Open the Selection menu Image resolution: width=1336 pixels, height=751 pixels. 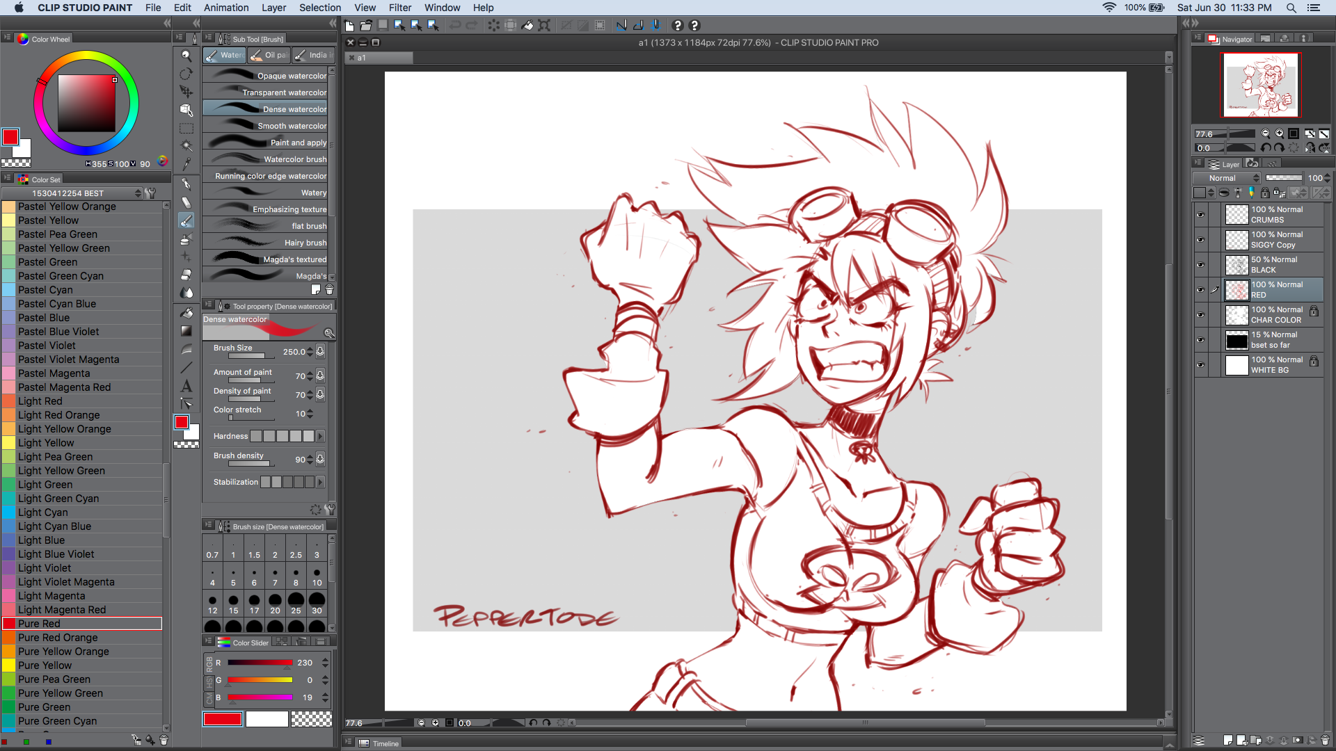[x=320, y=8]
